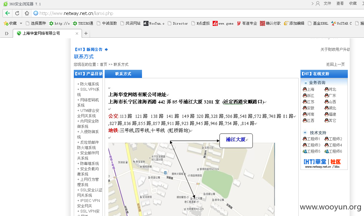Click the 关于财政用户升级 news ticker text
The width and height of the screenshot is (364, 216).
(x=335, y=50)
